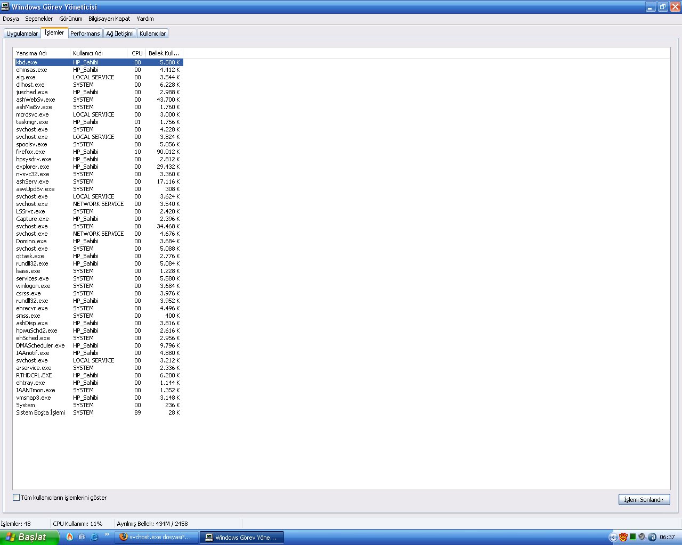Select the qttask.exe process
The height and width of the screenshot is (545, 682).
click(x=99, y=256)
